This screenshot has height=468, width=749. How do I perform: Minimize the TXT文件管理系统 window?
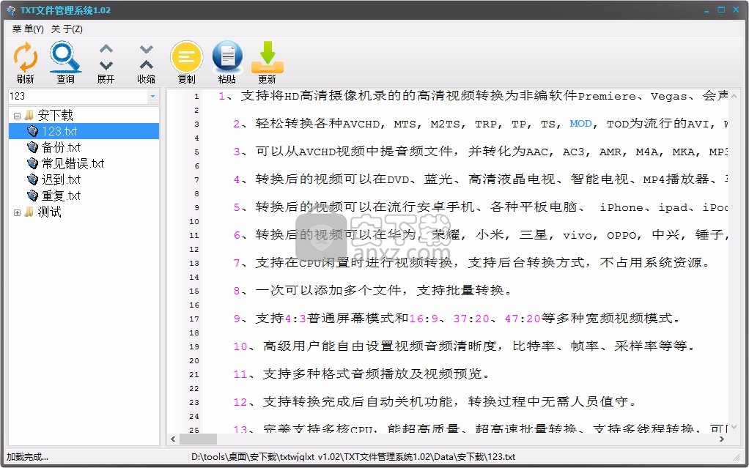(707, 10)
